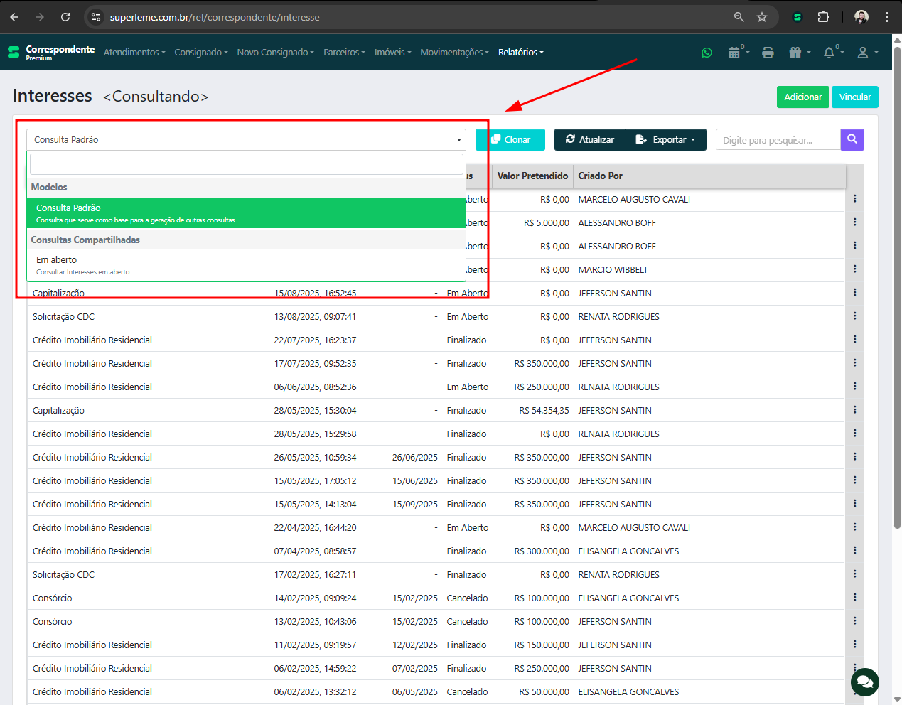Open the Relatórios menu
The height and width of the screenshot is (705, 902).
pos(520,53)
